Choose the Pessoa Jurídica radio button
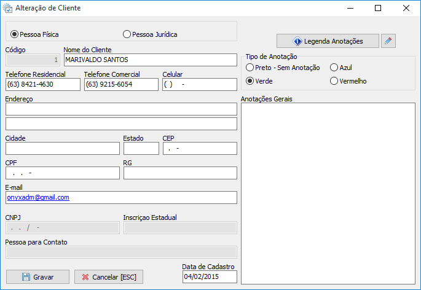421x290 pixels. [x=127, y=34]
